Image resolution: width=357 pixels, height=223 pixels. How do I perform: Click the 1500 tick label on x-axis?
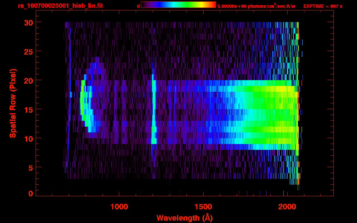tap(203, 207)
